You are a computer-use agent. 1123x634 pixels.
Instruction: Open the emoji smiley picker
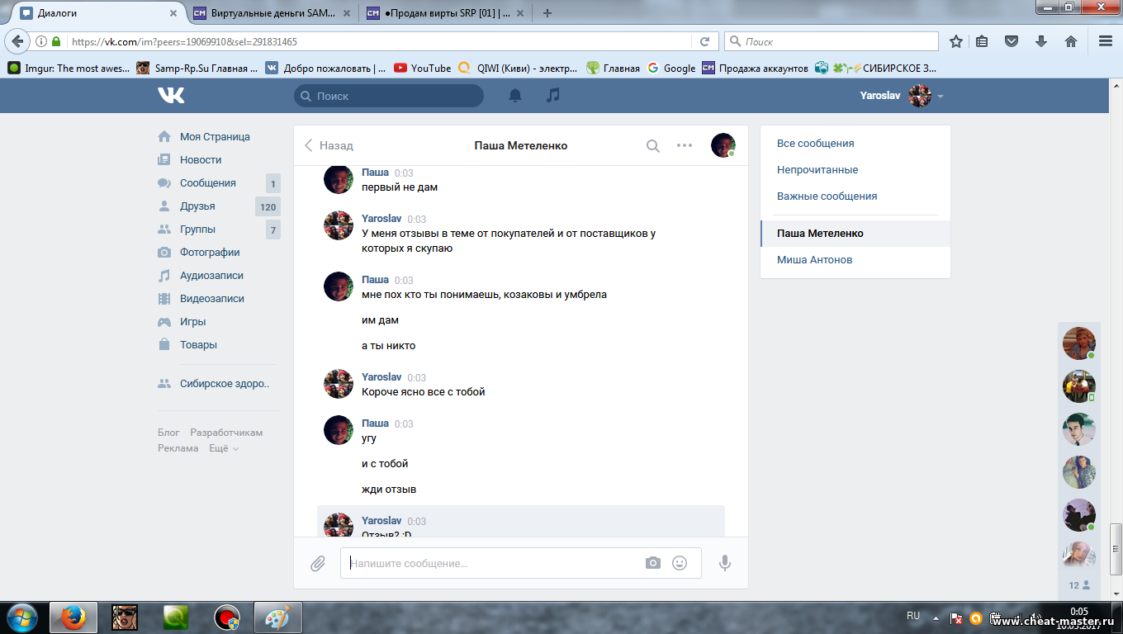click(680, 563)
